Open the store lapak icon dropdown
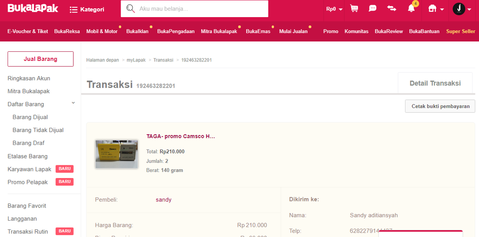This screenshot has height=237, width=479. pyautogui.click(x=436, y=9)
